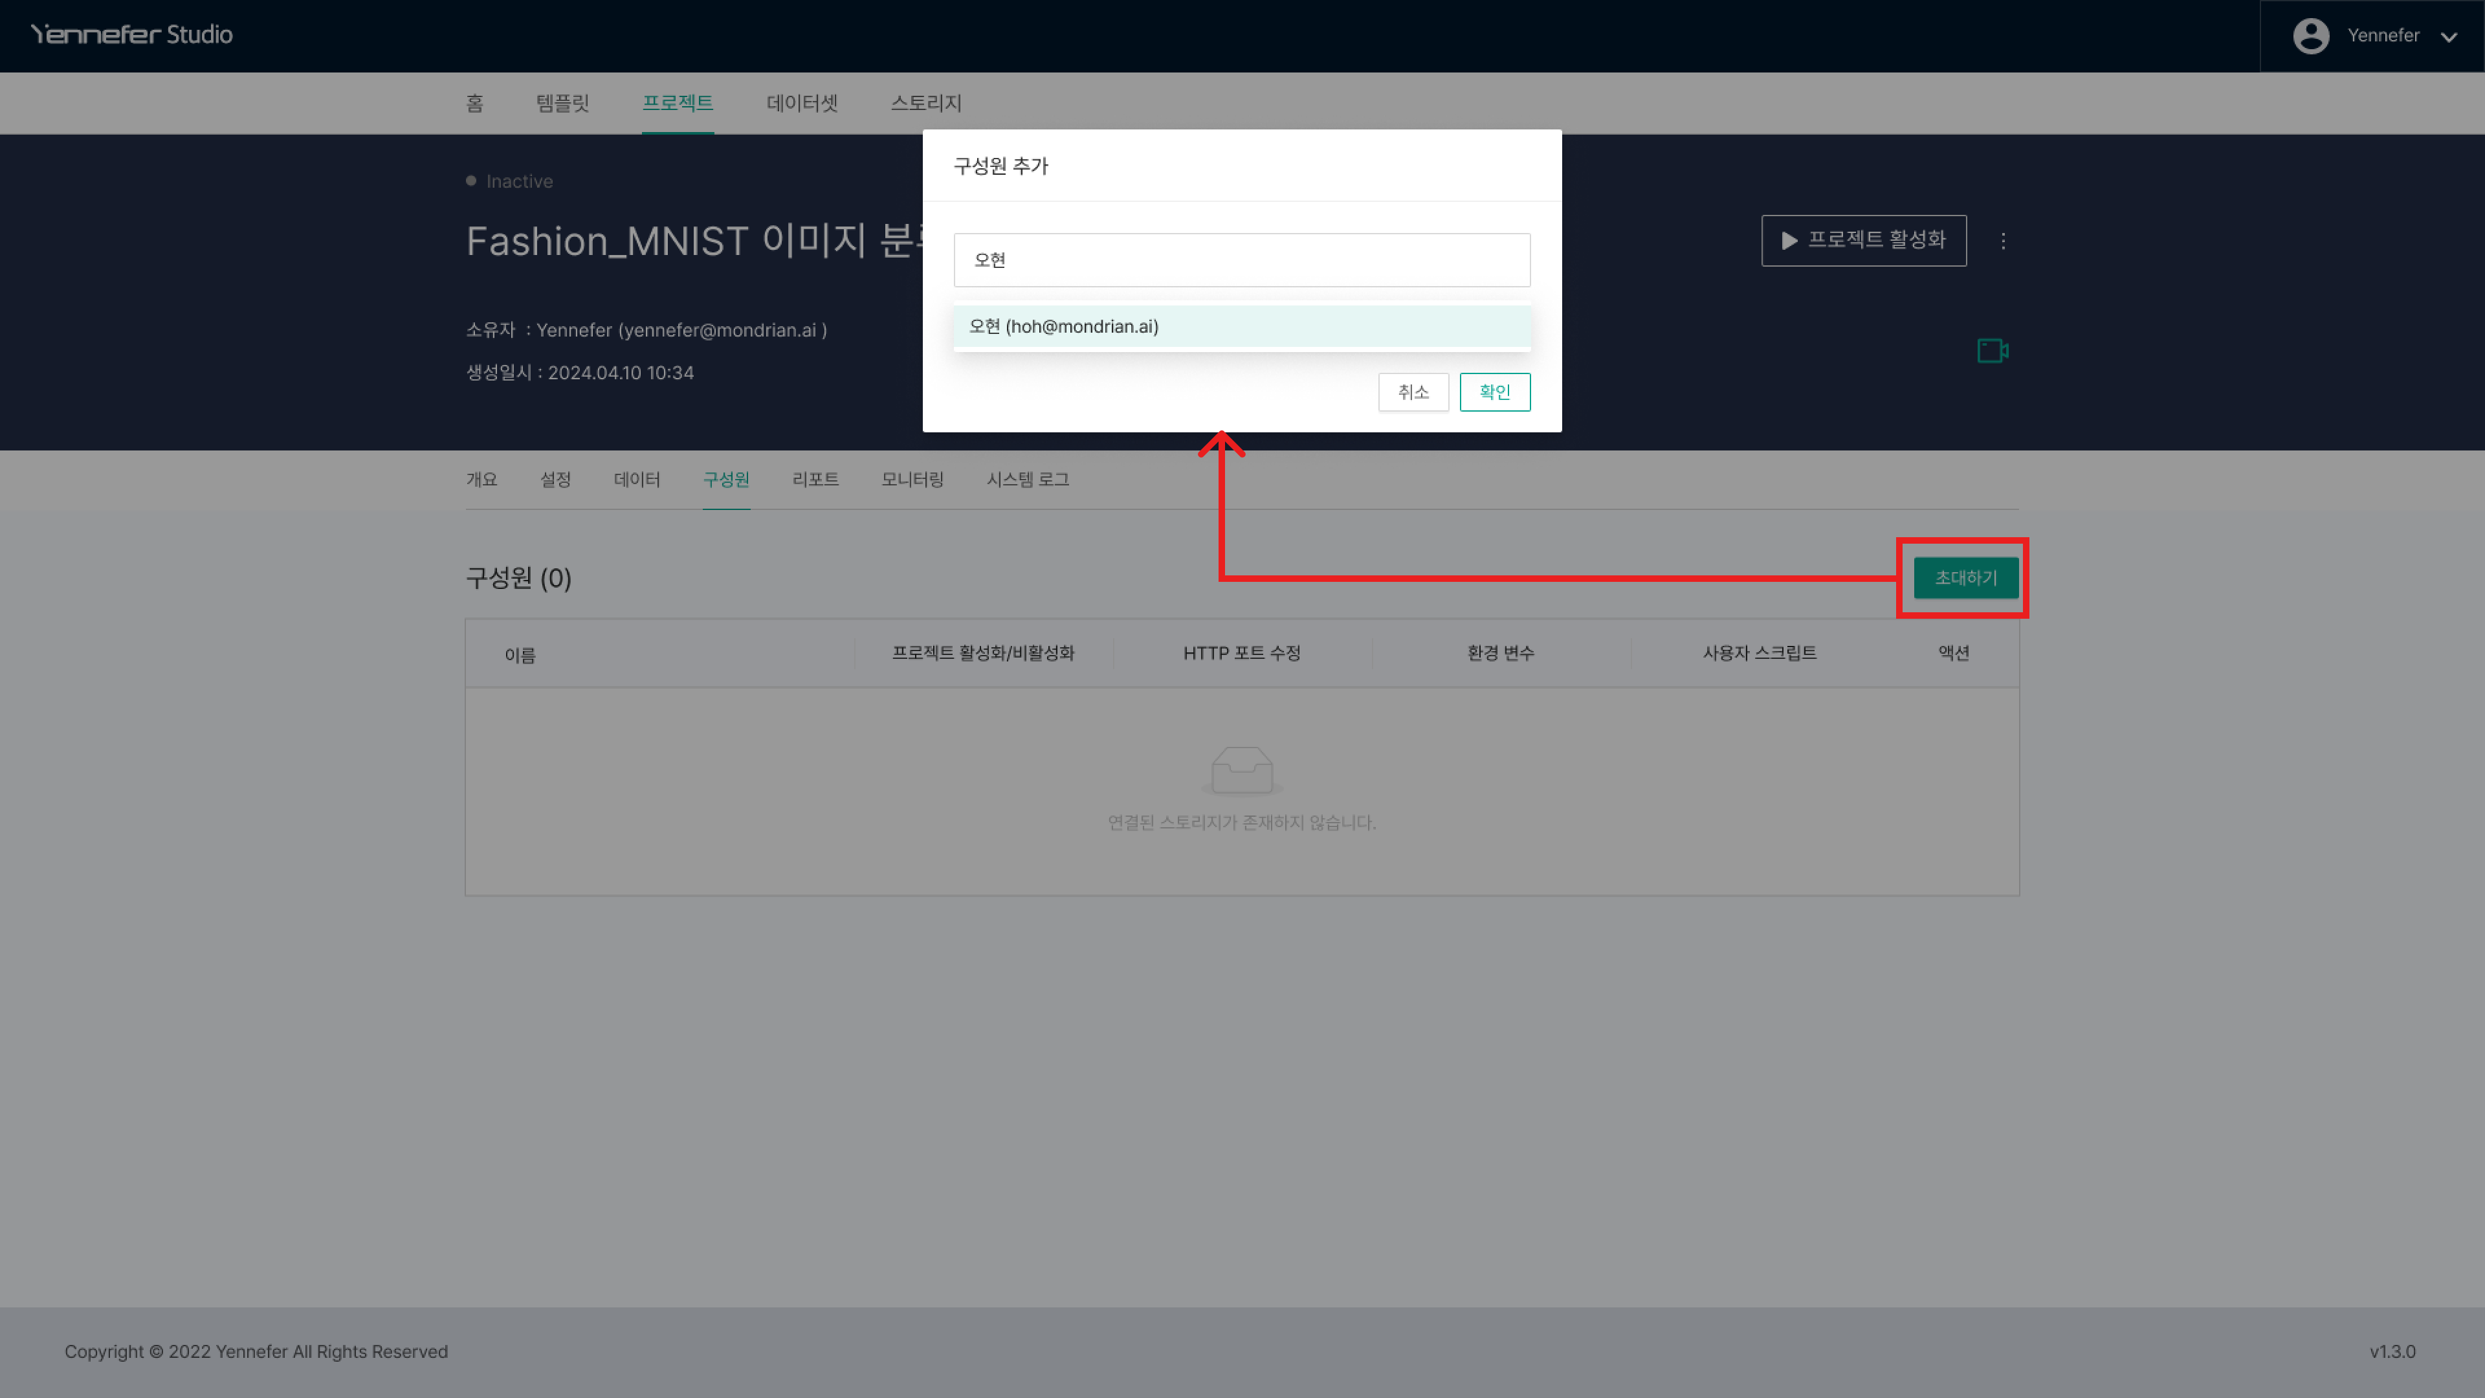Click the Yennefer Studio logo
2485x1398 pixels.
coord(131,35)
